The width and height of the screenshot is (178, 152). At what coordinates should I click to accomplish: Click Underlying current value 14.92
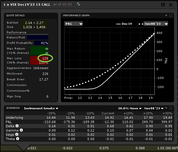109,118
